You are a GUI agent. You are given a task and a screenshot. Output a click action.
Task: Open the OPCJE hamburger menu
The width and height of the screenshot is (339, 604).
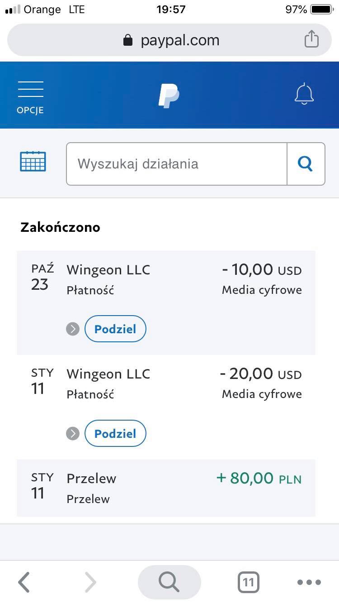tap(31, 97)
